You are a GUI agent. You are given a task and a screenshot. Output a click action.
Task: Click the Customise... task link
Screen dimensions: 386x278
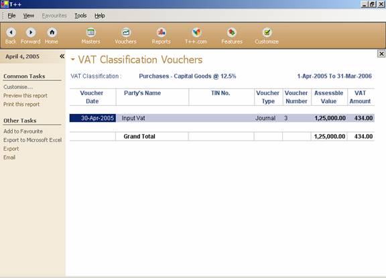(18, 87)
